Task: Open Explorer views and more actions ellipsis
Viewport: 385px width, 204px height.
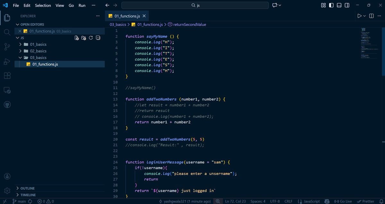Action: [x=98, y=16]
